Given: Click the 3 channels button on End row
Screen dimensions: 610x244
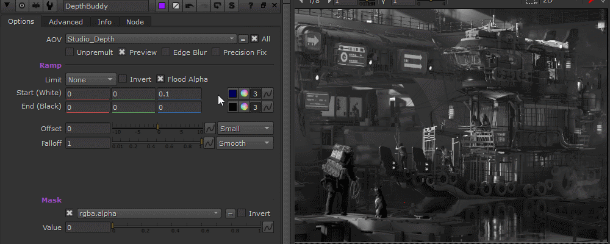Looking at the screenshot, I should (x=255, y=107).
